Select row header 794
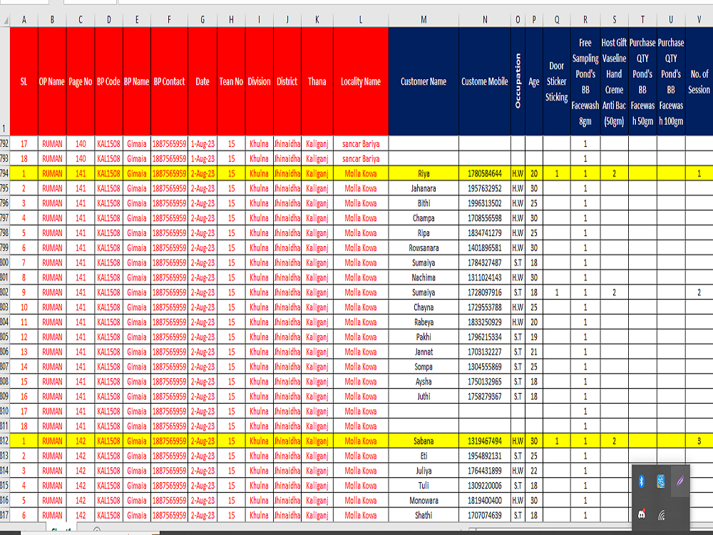Image resolution: width=713 pixels, height=535 pixels. coord(4,173)
